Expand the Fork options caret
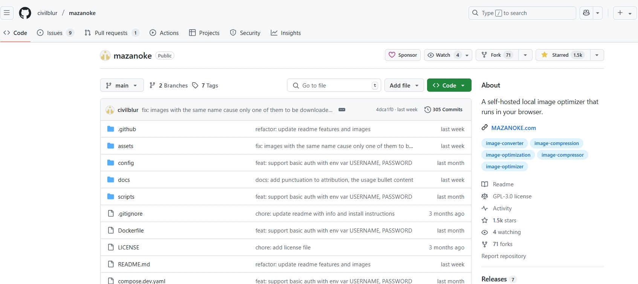 (525, 55)
